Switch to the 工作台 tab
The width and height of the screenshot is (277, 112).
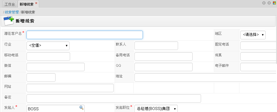coord(10,4)
